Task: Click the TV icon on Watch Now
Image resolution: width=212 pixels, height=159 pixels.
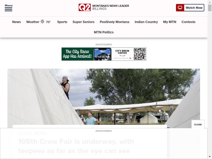Action: (x=180, y=8)
